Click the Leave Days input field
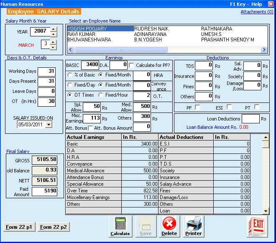Screen dimensions: 276x243 (47, 92)
